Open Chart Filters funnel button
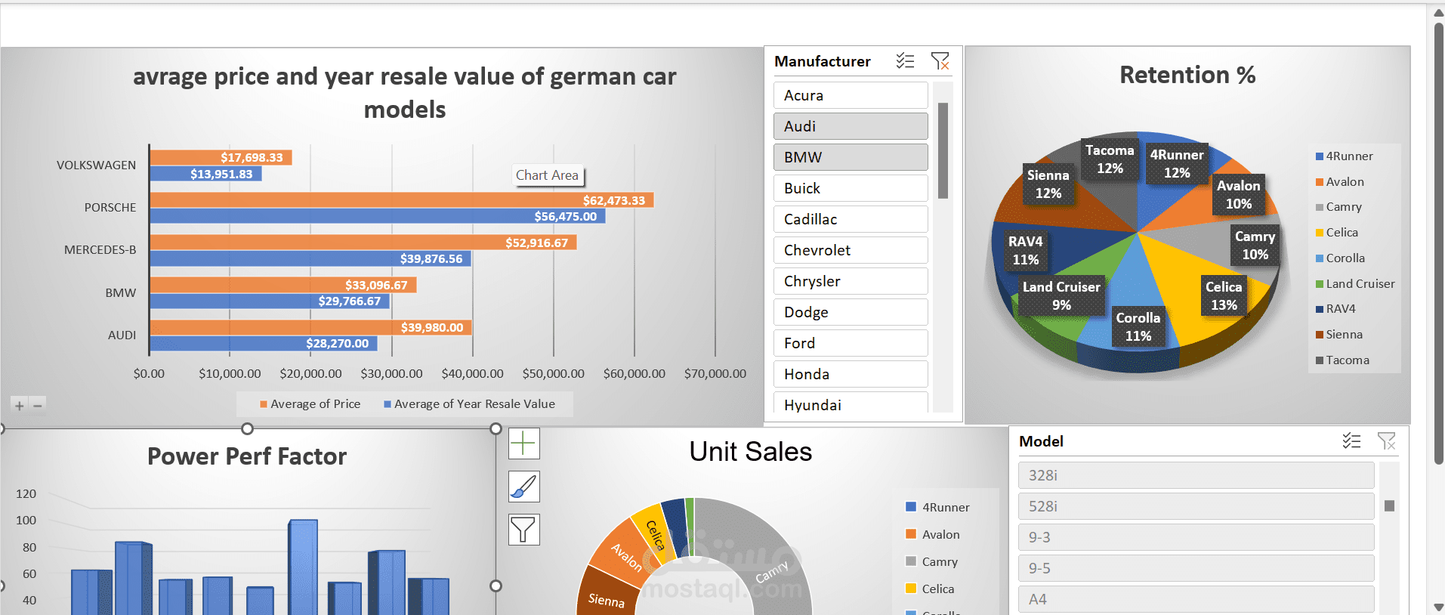The image size is (1445, 615). pyautogui.click(x=523, y=530)
